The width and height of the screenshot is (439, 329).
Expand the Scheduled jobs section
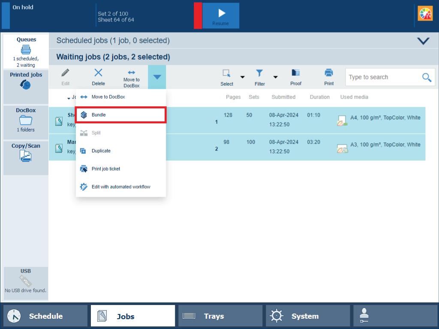pos(423,41)
